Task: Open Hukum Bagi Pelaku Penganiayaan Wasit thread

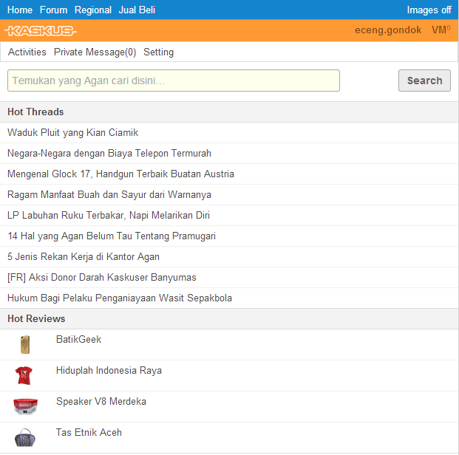Action: tap(120, 298)
